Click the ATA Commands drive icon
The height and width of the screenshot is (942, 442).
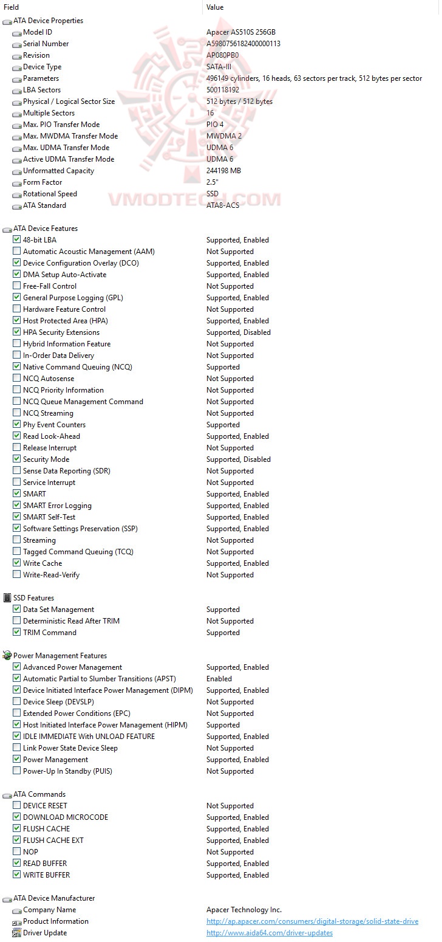click(x=7, y=794)
